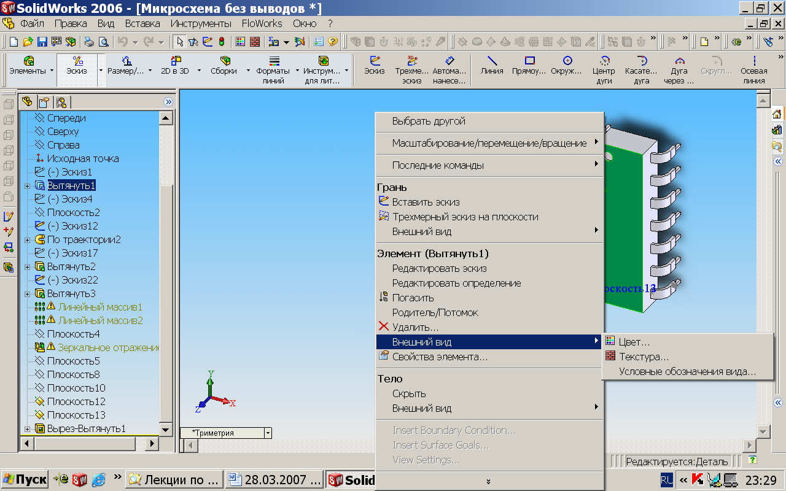The height and width of the screenshot is (491, 786).
Task: Click the house icon in the task pane
Action: click(x=777, y=114)
